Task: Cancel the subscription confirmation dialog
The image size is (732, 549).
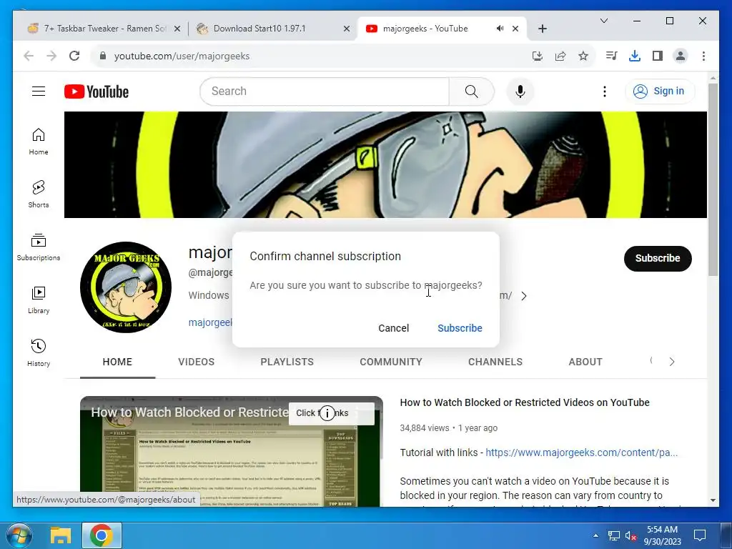Action: [394, 328]
